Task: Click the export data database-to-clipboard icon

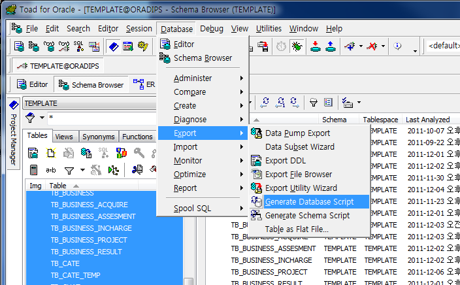Action: pyautogui.click(x=86, y=153)
